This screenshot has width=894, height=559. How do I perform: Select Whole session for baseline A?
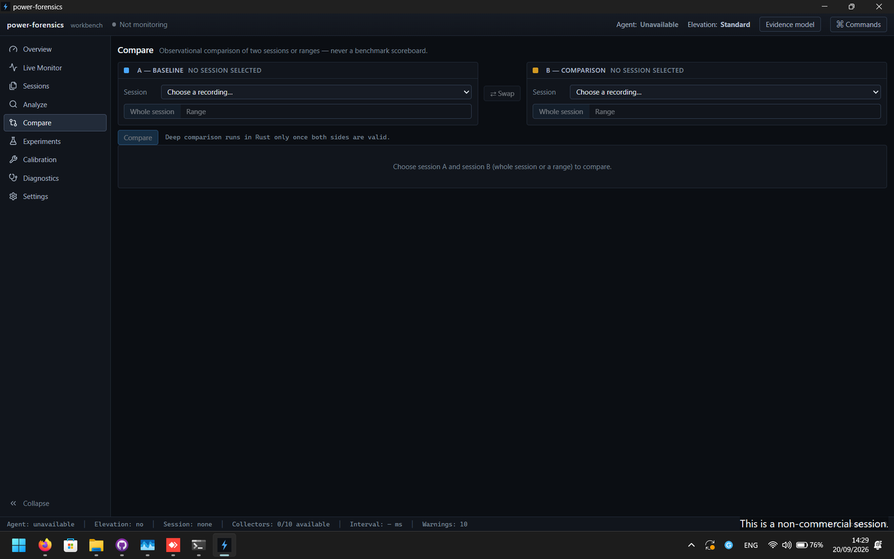[x=152, y=112]
